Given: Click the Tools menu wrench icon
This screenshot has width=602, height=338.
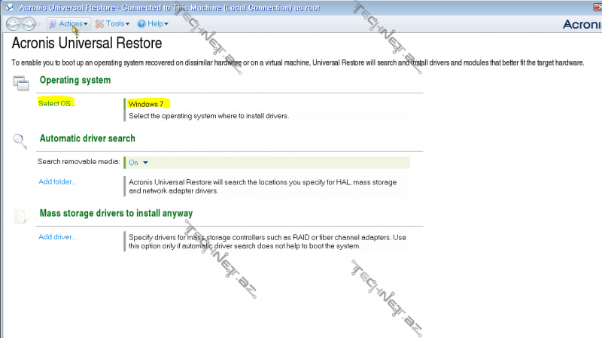Looking at the screenshot, I should [x=99, y=23].
